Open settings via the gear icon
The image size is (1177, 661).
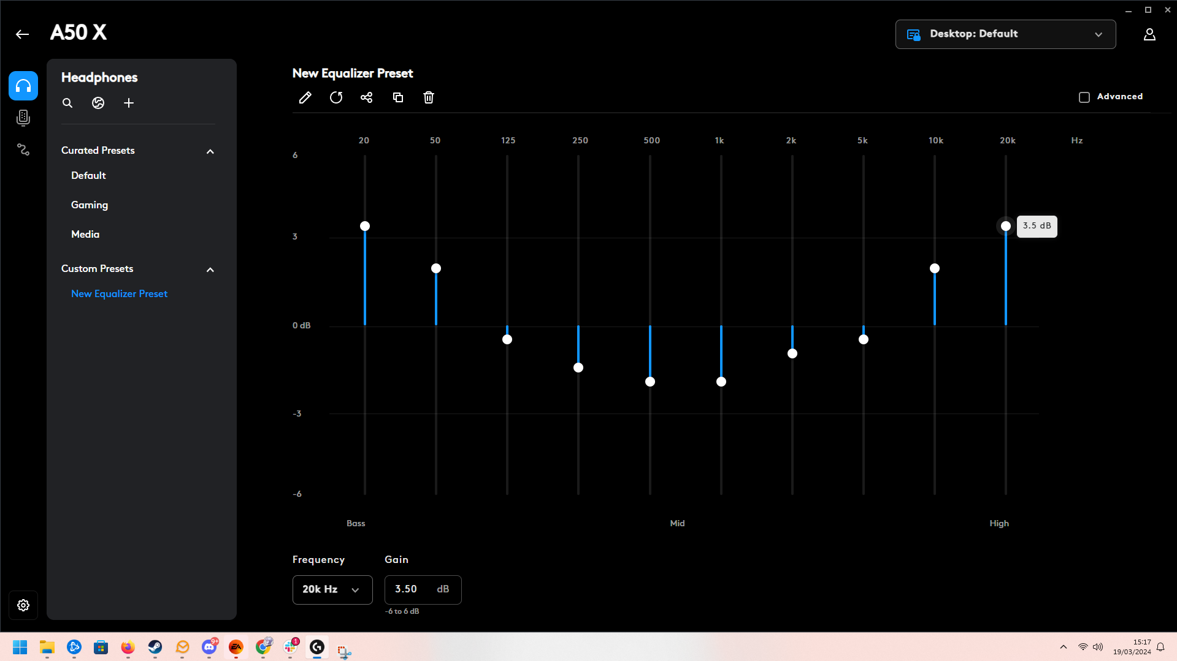[23, 605]
